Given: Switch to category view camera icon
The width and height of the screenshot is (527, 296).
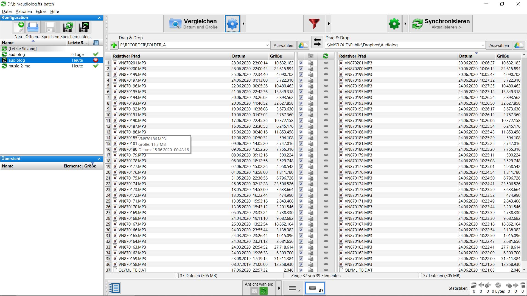Looking at the screenshot, I should (x=254, y=291).
